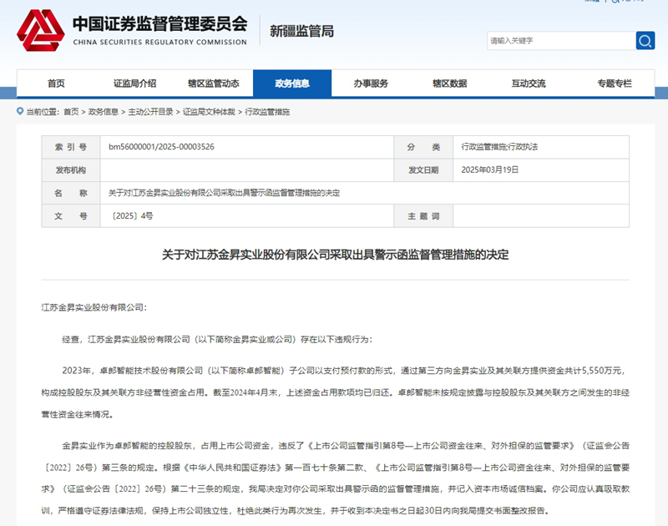Click the 行政监管措施 breadcrumb link
The image size is (668, 526).
pyautogui.click(x=267, y=111)
